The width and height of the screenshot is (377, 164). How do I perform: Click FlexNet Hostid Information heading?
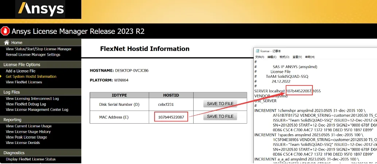pos(145,49)
